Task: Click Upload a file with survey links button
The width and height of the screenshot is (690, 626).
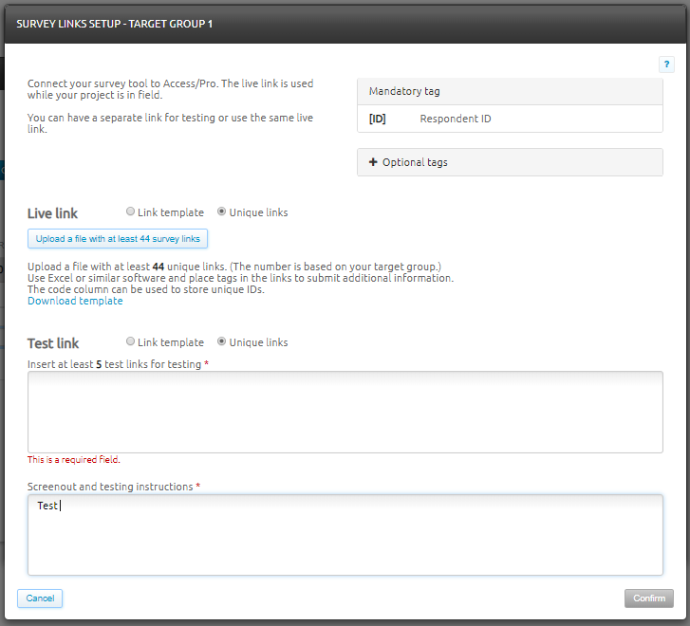Action: pos(118,239)
